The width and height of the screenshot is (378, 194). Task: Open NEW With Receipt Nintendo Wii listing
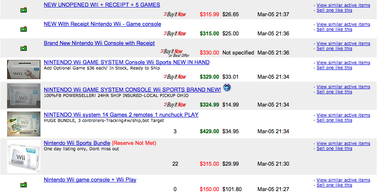tap(103, 24)
